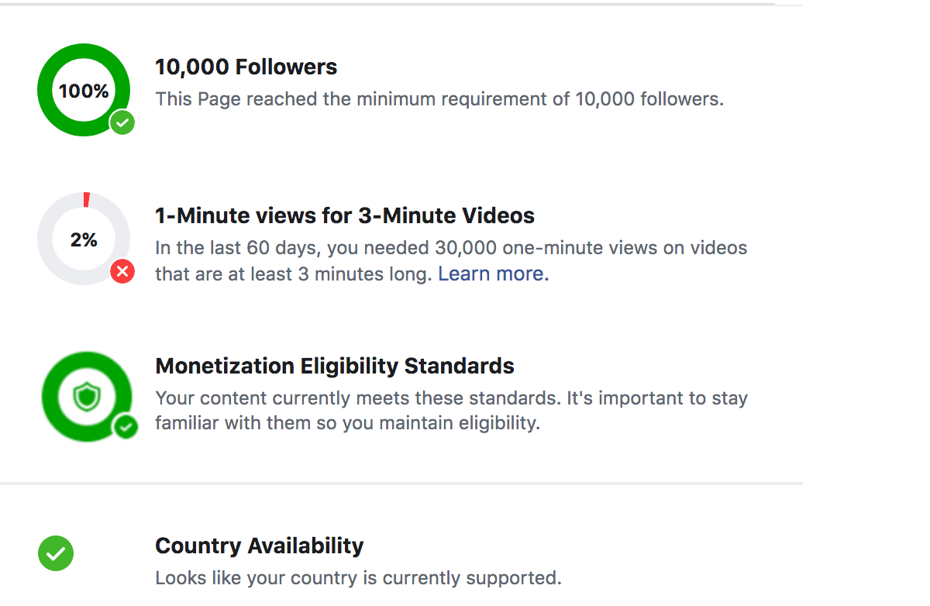Select the 10,000 Followers heading
Image resolution: width=930 pixels, height=606 pixels.
(x=246, y=67)
